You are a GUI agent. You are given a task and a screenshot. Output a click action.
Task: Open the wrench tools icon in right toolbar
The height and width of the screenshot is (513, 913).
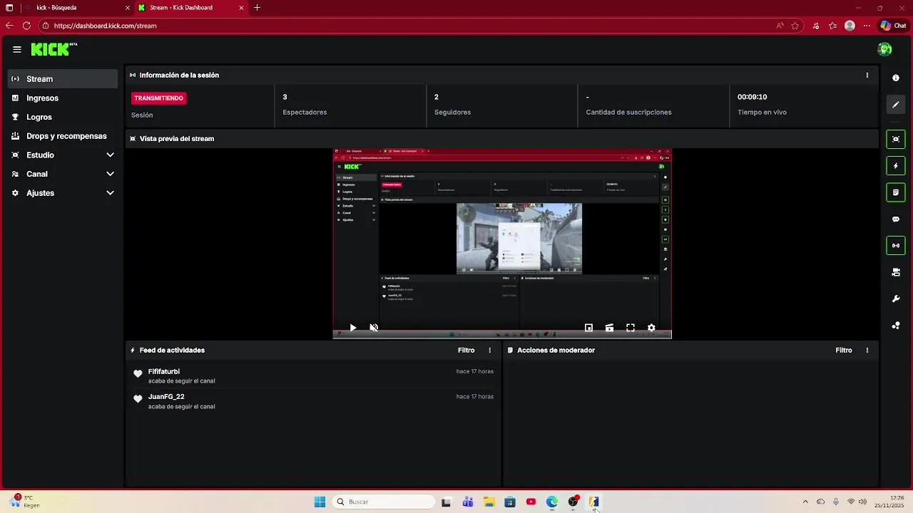(x=896, y=299)
